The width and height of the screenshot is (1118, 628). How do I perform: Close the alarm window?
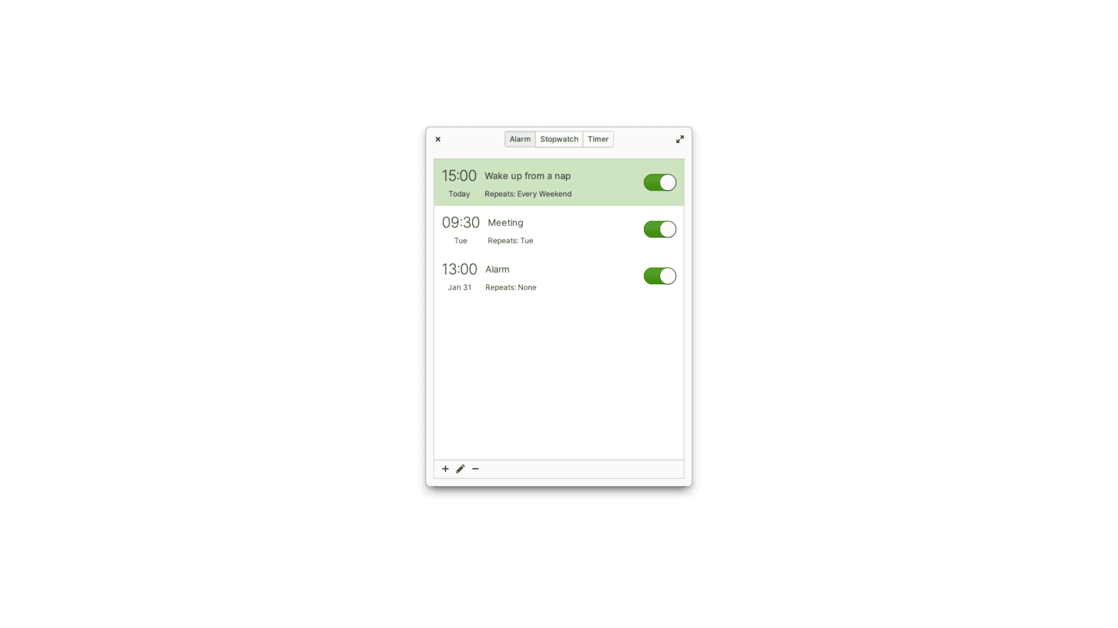click(x=438, y=139)
